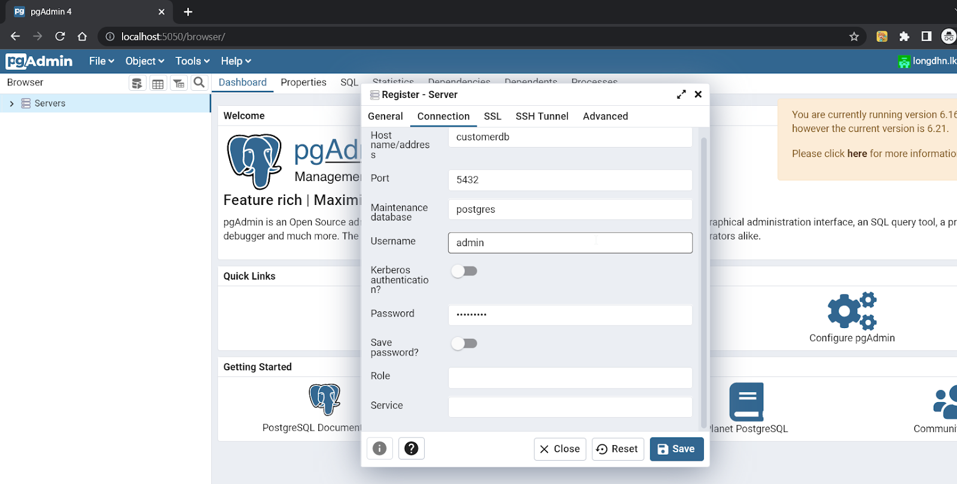This screenshot has height=484, width=957.
Task: Bookmark this page with the star icon
Action: tap(854, 36)
